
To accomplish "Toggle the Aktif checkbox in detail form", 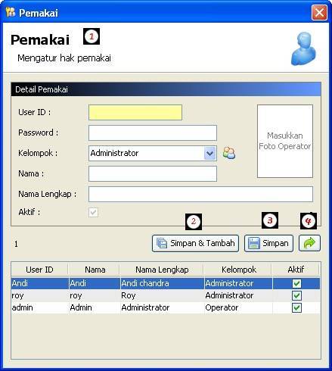I will click(93, 212).
